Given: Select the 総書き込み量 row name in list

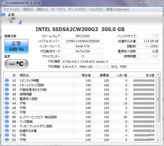Looking at the screenshot, I should click(28, 131).
